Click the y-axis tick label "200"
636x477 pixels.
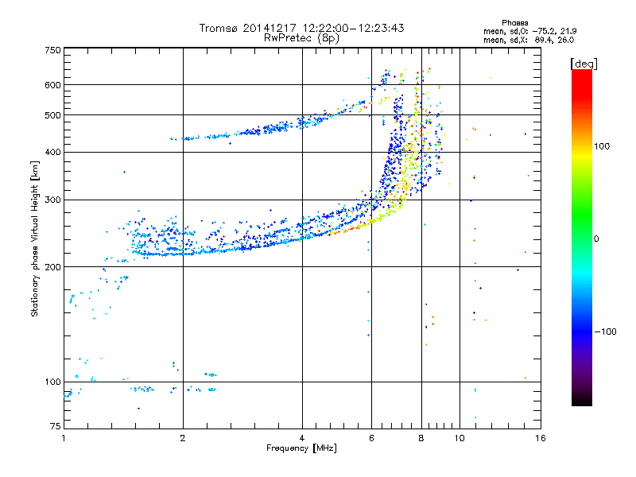point(52,267)
